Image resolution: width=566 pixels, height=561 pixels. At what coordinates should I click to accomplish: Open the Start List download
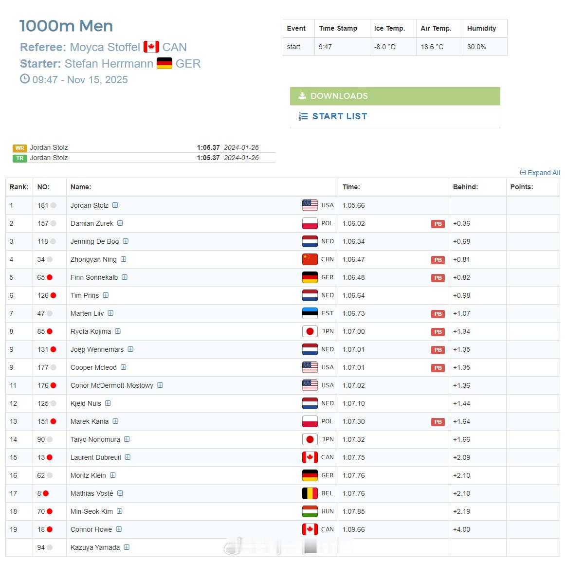point(340,116)
